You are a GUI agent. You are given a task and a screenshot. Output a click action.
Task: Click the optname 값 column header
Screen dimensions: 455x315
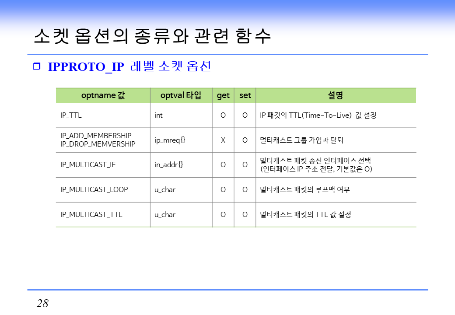pos(103,95)
